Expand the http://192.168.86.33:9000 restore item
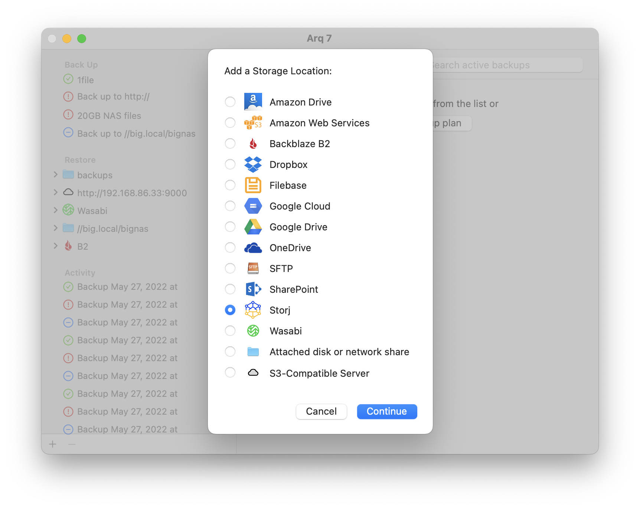 pos(56,192)
